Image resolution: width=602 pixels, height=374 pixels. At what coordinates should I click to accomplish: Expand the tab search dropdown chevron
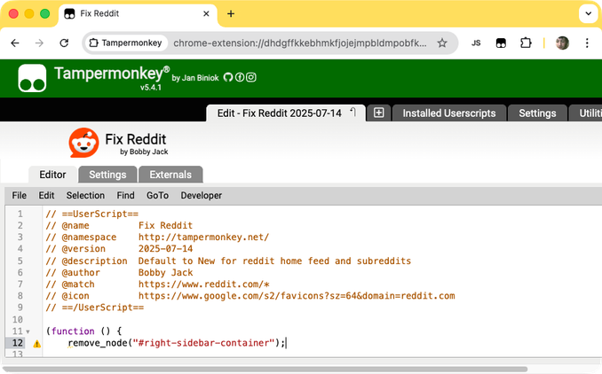pos(588,14)
